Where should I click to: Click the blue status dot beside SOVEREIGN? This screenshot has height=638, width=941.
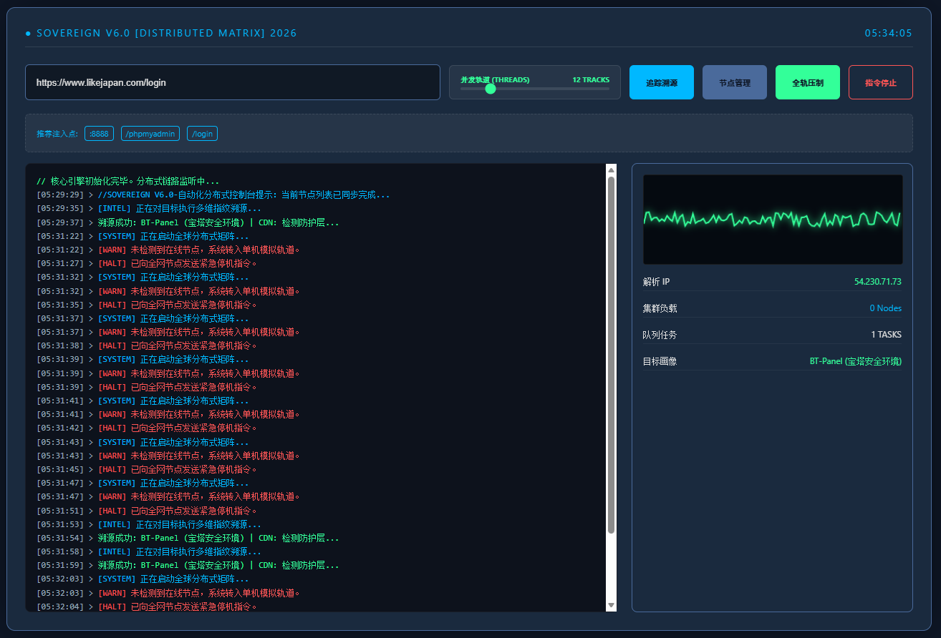28,34
